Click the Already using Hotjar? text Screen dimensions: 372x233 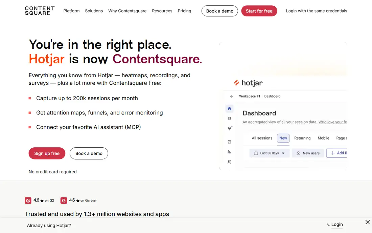49,226
